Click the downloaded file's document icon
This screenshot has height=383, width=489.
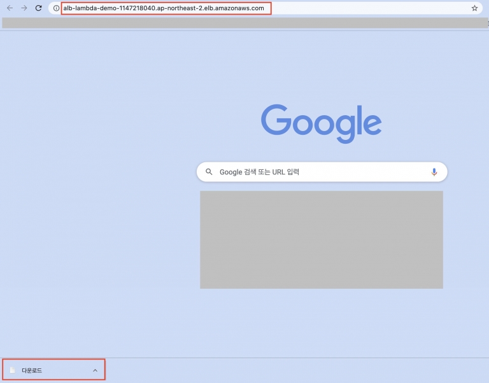12,370
